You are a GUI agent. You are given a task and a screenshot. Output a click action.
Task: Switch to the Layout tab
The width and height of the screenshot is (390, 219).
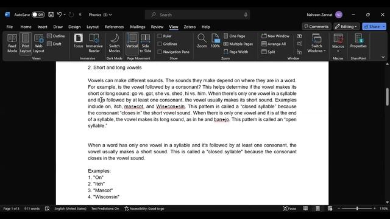click(93, 27)
